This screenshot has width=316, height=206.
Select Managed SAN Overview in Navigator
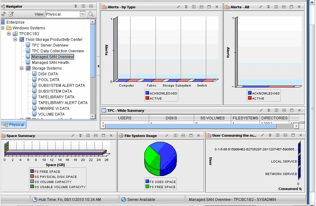click(x=53, y=57)
